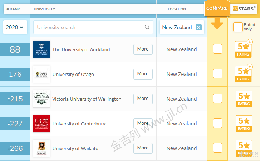
Task: Enable the Rated only checkbox
Action: tap(238, 27)
